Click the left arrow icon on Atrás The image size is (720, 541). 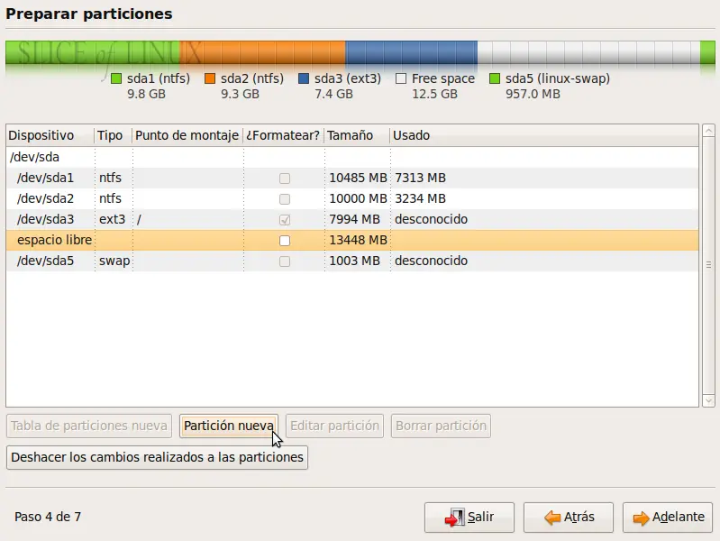point(552,518)
